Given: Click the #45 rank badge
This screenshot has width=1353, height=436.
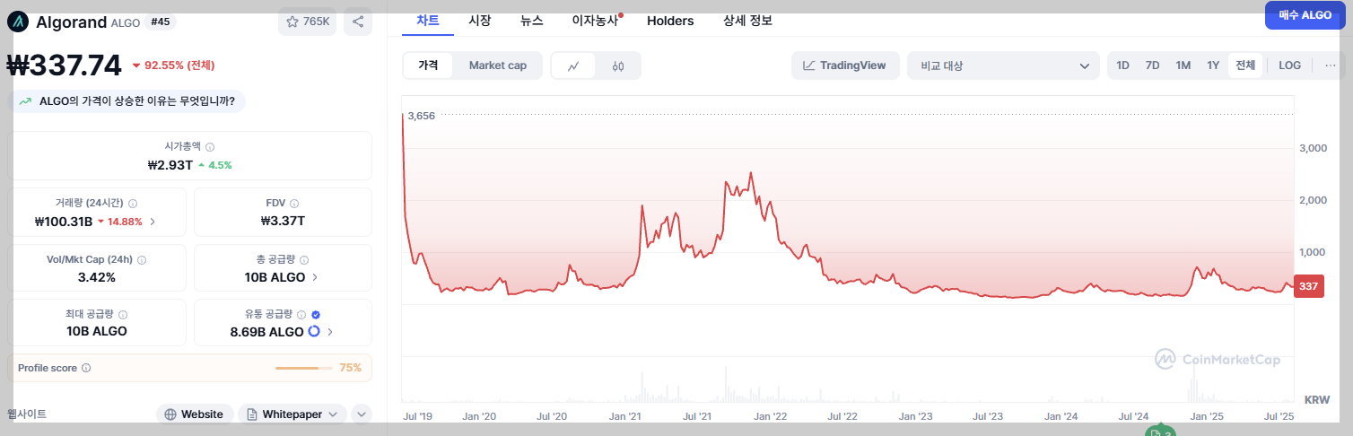Looking at the screenshot, I should pos(160,22).
